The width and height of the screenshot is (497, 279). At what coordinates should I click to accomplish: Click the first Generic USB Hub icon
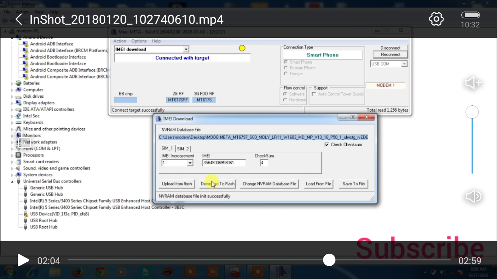25,188
